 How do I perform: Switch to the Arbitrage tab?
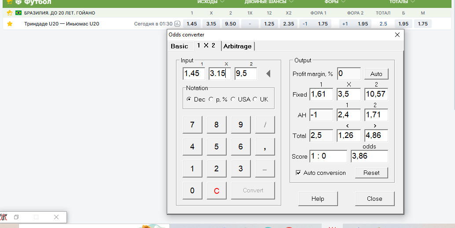238,46
